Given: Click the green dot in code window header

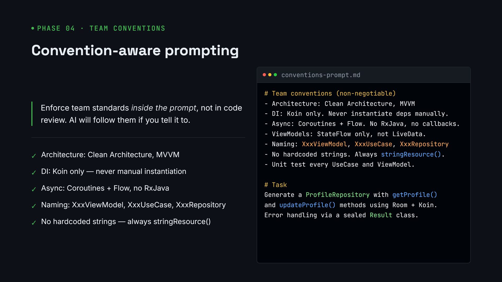Looking at the screenshot, I should (275, 75).
